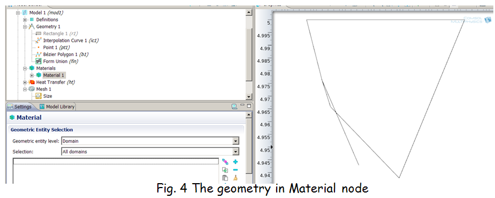Expand the Material 1 node
The width and height of the screenshot is (495, 198).
coord(31,75)
